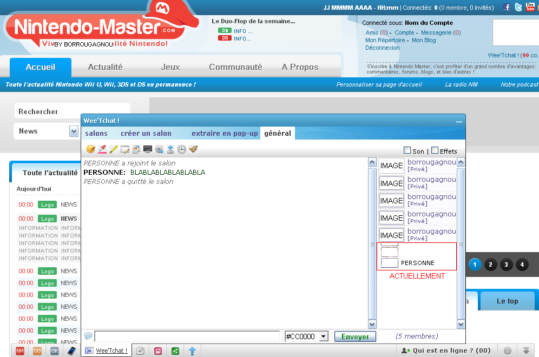The height and width of the screenshot is (357, 539).
Task: Click the newspaper icon in bottom bar
Action: (140, 351)
